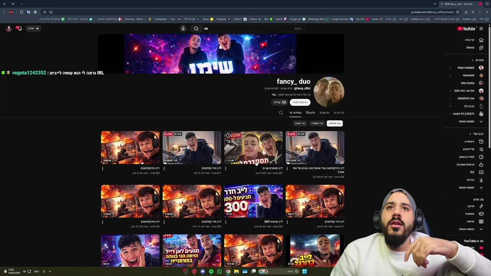Open the WhatsApp Web bookmark

[318, 19]
